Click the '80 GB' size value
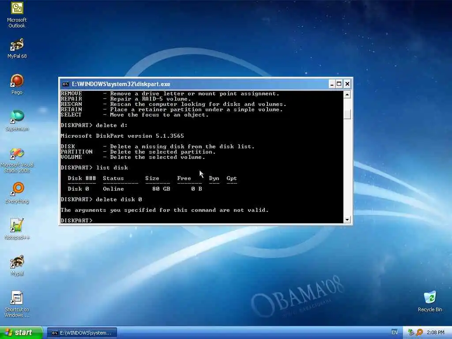Viewport: 452px width, 339px height. (161, 189)
